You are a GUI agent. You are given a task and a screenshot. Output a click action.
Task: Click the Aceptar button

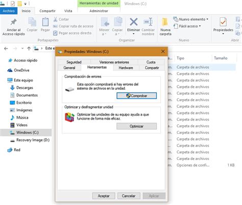coord(104,196)
